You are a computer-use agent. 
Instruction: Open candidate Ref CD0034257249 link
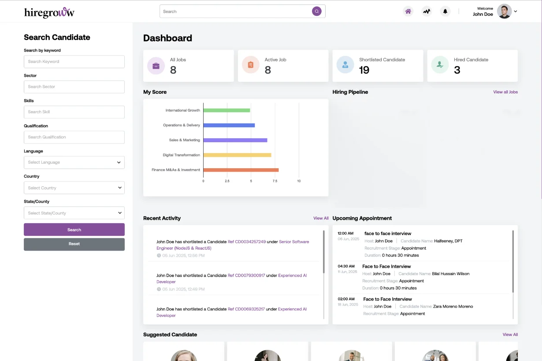[247, 242]
